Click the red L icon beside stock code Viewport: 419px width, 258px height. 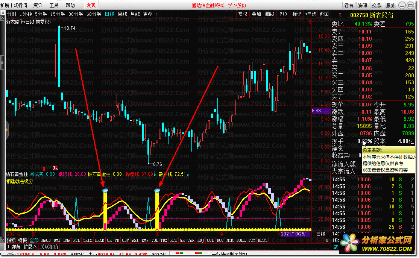point(340,15)
